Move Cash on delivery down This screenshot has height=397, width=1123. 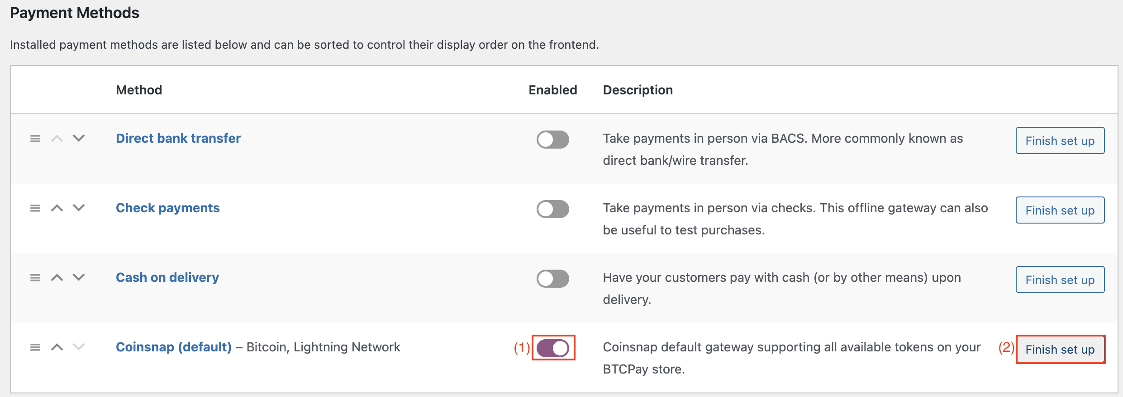79,277
